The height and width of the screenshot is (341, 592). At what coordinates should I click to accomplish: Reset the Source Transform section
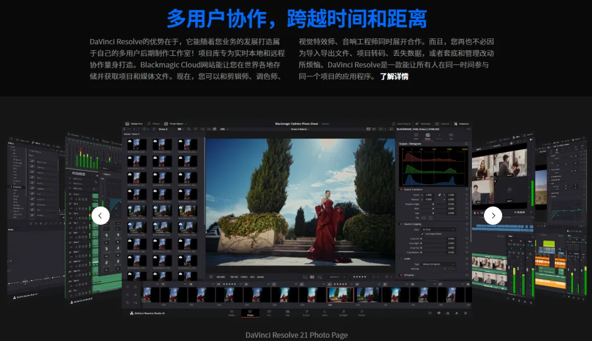click(467, 190)
